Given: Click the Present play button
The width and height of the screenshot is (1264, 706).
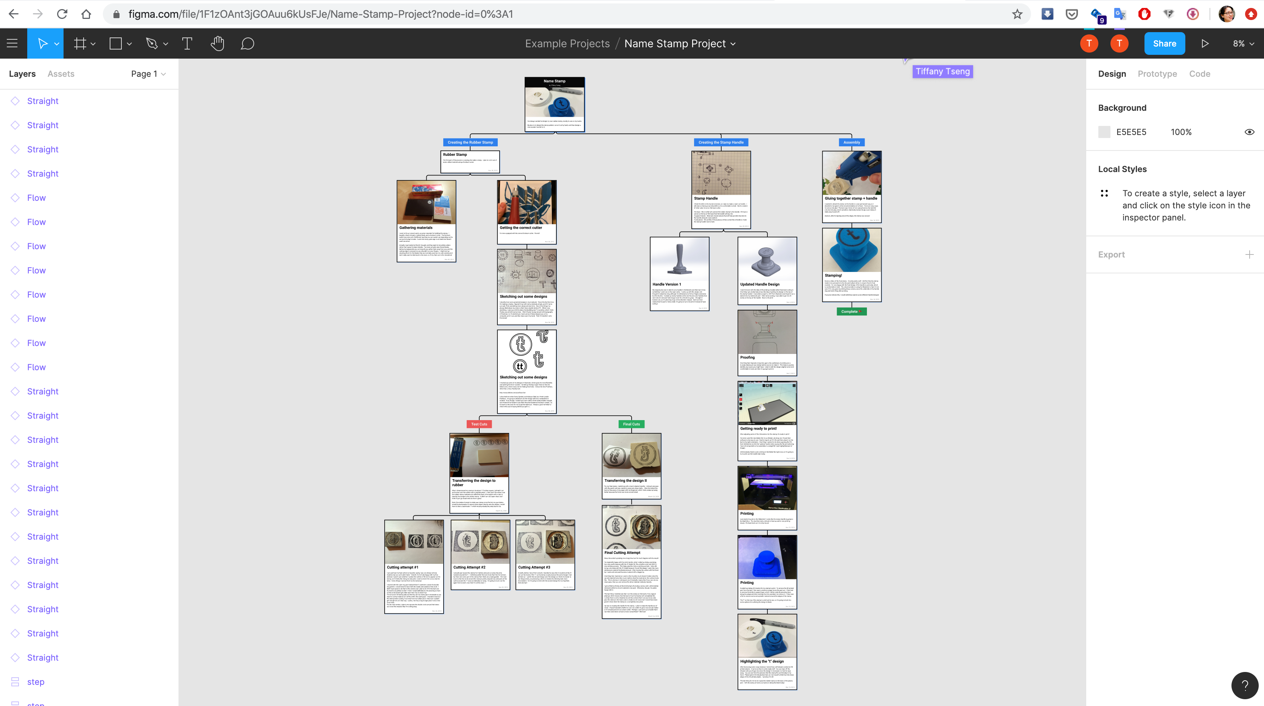Looking at the screenshot, I should point(1205,43).
